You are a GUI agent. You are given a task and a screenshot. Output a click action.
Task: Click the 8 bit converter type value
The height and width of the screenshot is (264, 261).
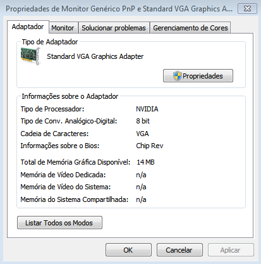(x=143, y=121)
